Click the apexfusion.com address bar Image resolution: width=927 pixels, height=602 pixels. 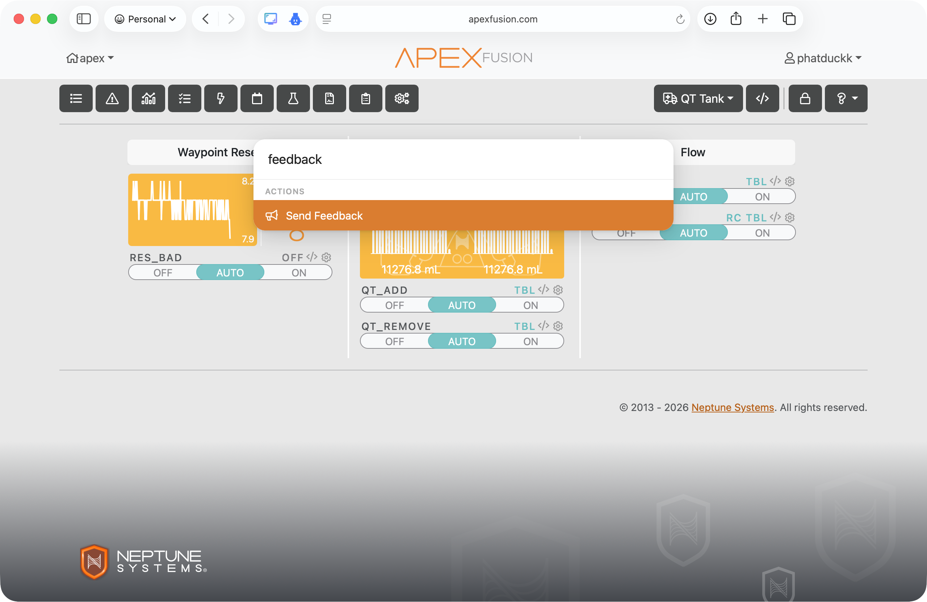coord(503,19)
